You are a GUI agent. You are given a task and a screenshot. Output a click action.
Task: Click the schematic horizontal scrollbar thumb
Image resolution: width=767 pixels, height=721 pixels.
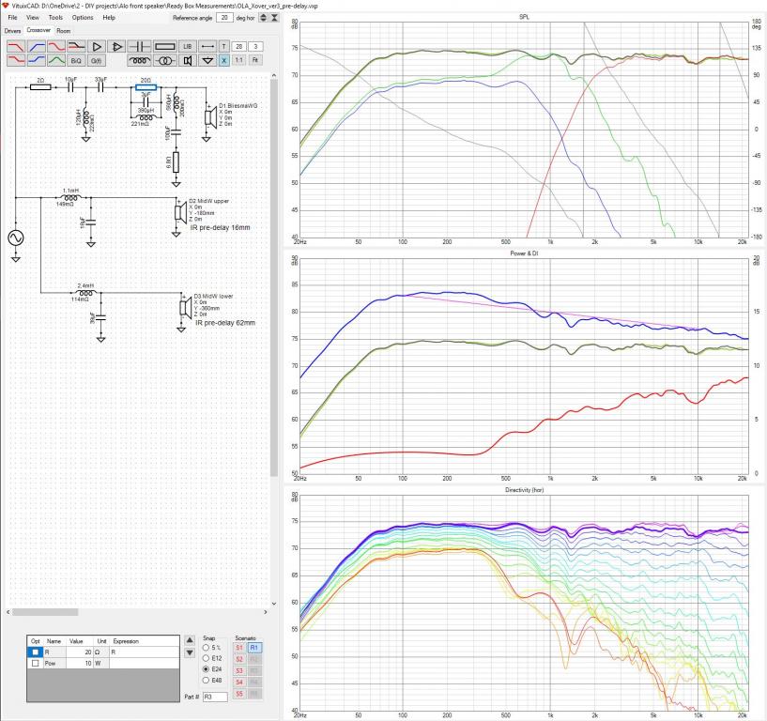(45, 612)
